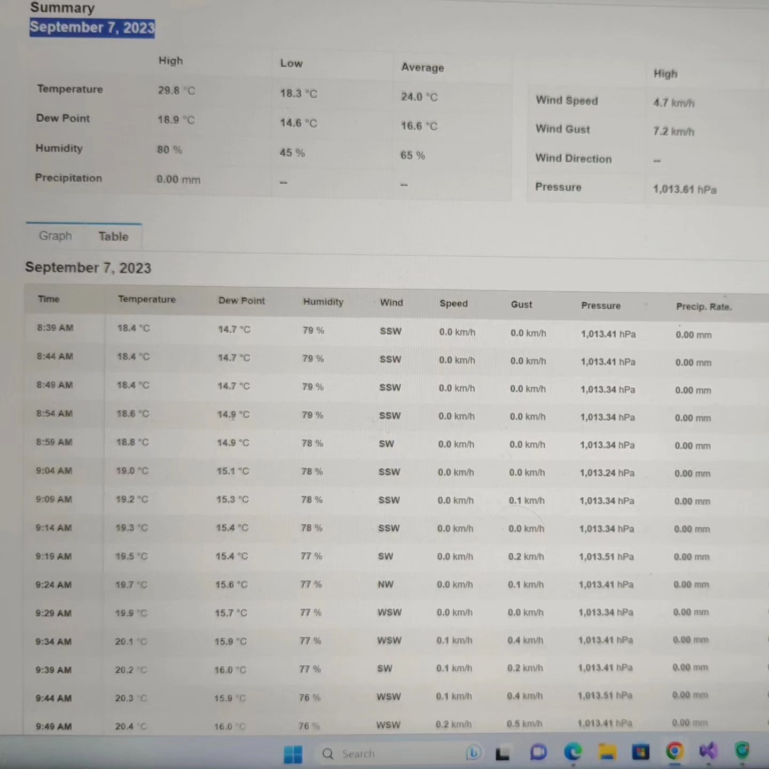The image size is (769, 769).
Task: Click the summary Pressure value 1,013.61 hPa
Action: tap(685, 190)
